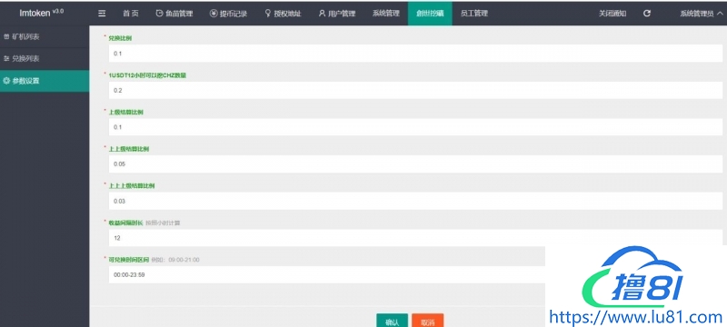Screen dimensions: 727x327
Task: Open 提币记录 in the top navigation
Action: click(x=228, y=14)
